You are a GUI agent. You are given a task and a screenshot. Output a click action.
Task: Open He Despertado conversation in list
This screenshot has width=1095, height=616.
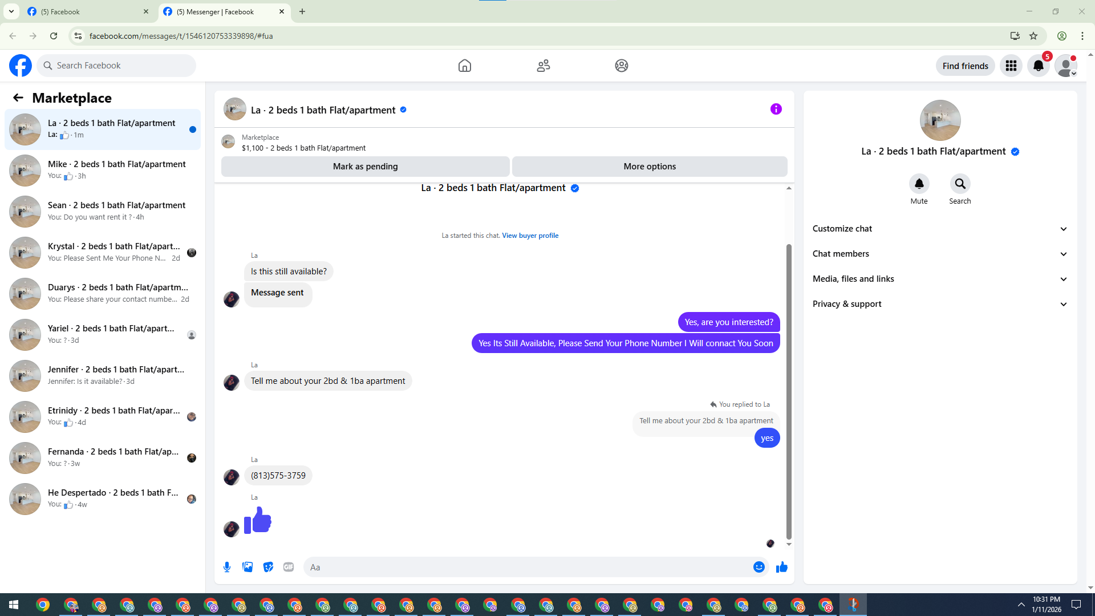pos(103,499)
